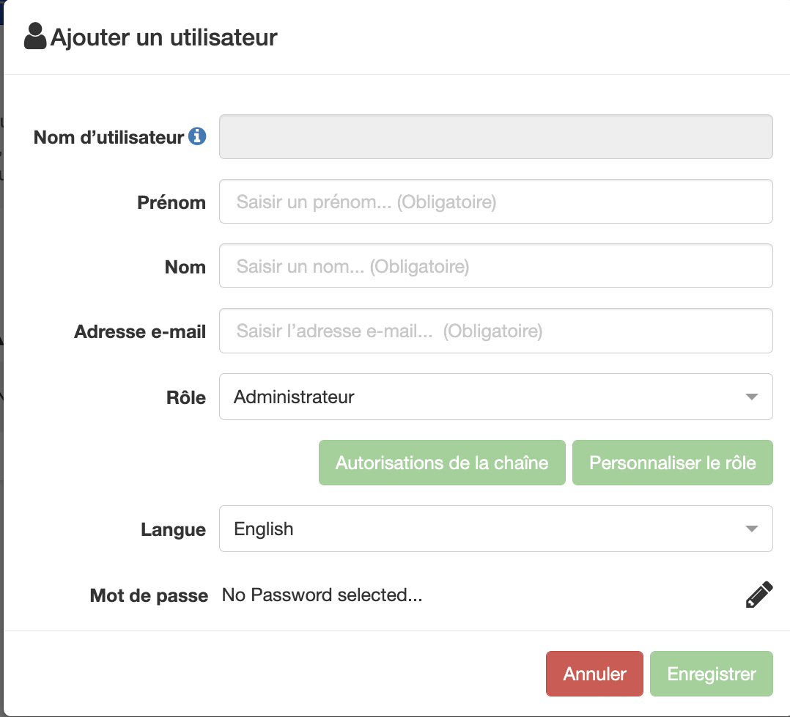Open the Langue dropdown showing English
The height and width of the screenshot is (717, 790).
pyautogui.click(x=495, y=529)
